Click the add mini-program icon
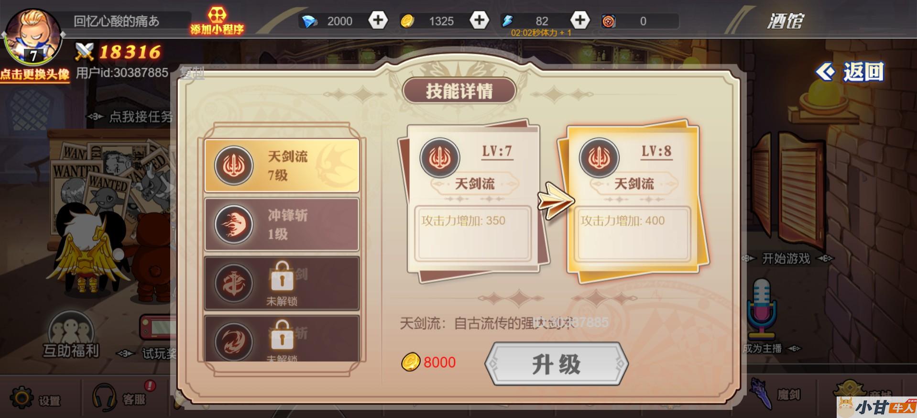 217,21
